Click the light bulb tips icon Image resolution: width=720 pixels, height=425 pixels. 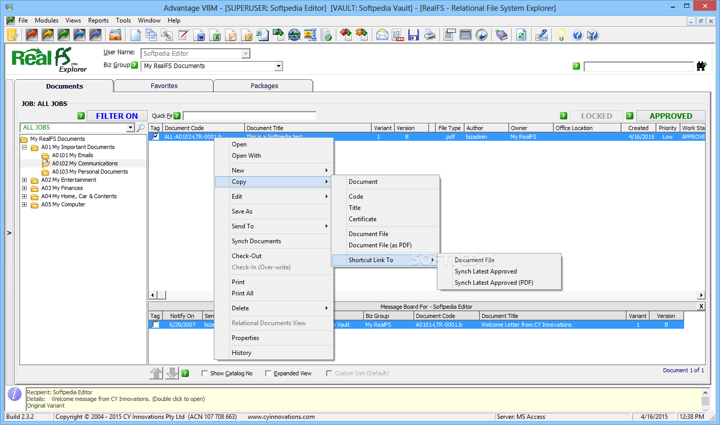tap(562, 35)
